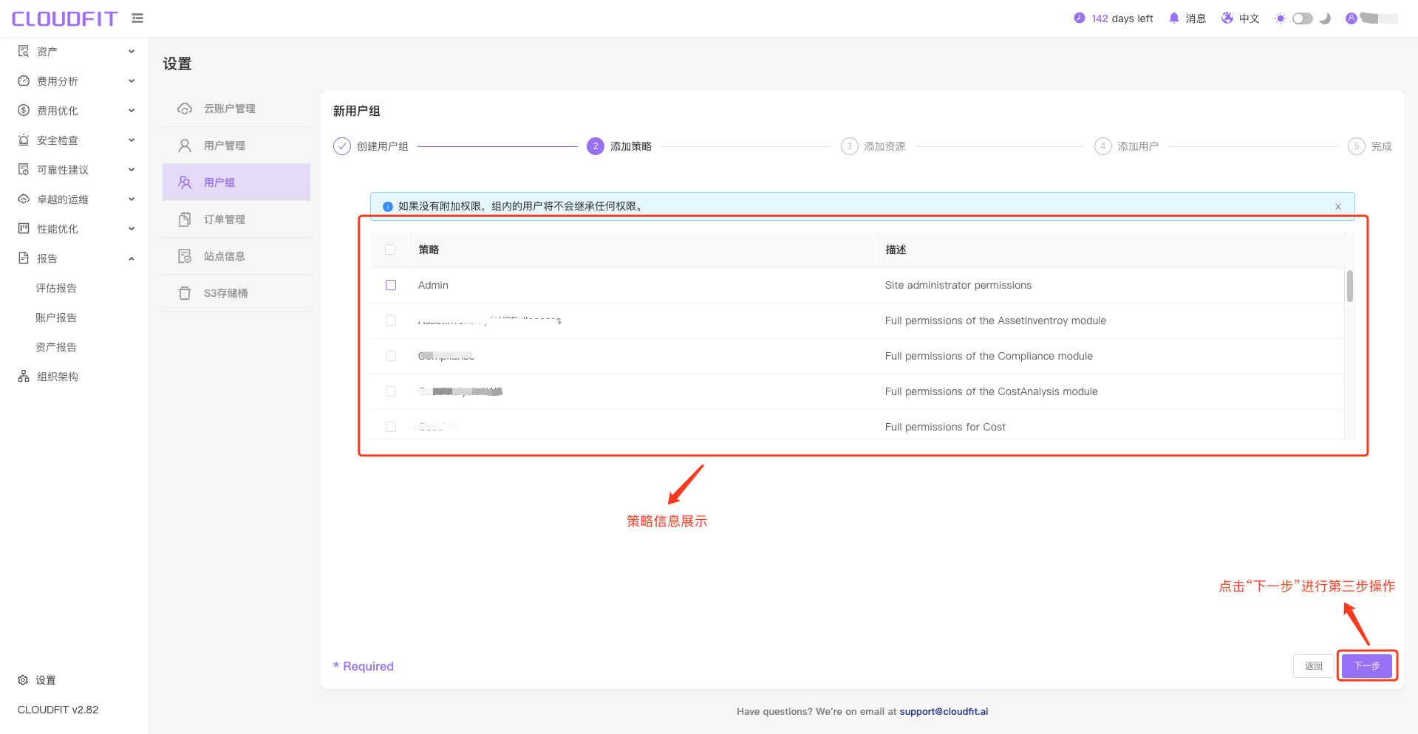Click the 可靠性建议 sidebar icon
Screen dimensions: 1418x734
pyautogui.click(x=24, y=169)
